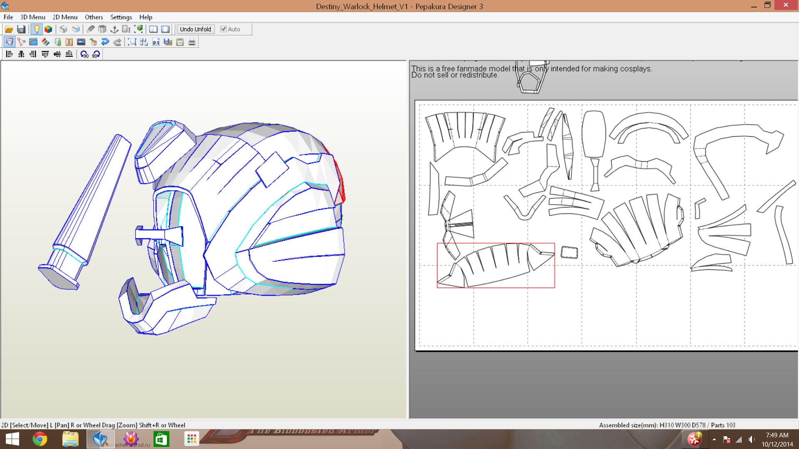Click the blue curved undo arrow
The image size is (799, 449).
tap(105, 42)
